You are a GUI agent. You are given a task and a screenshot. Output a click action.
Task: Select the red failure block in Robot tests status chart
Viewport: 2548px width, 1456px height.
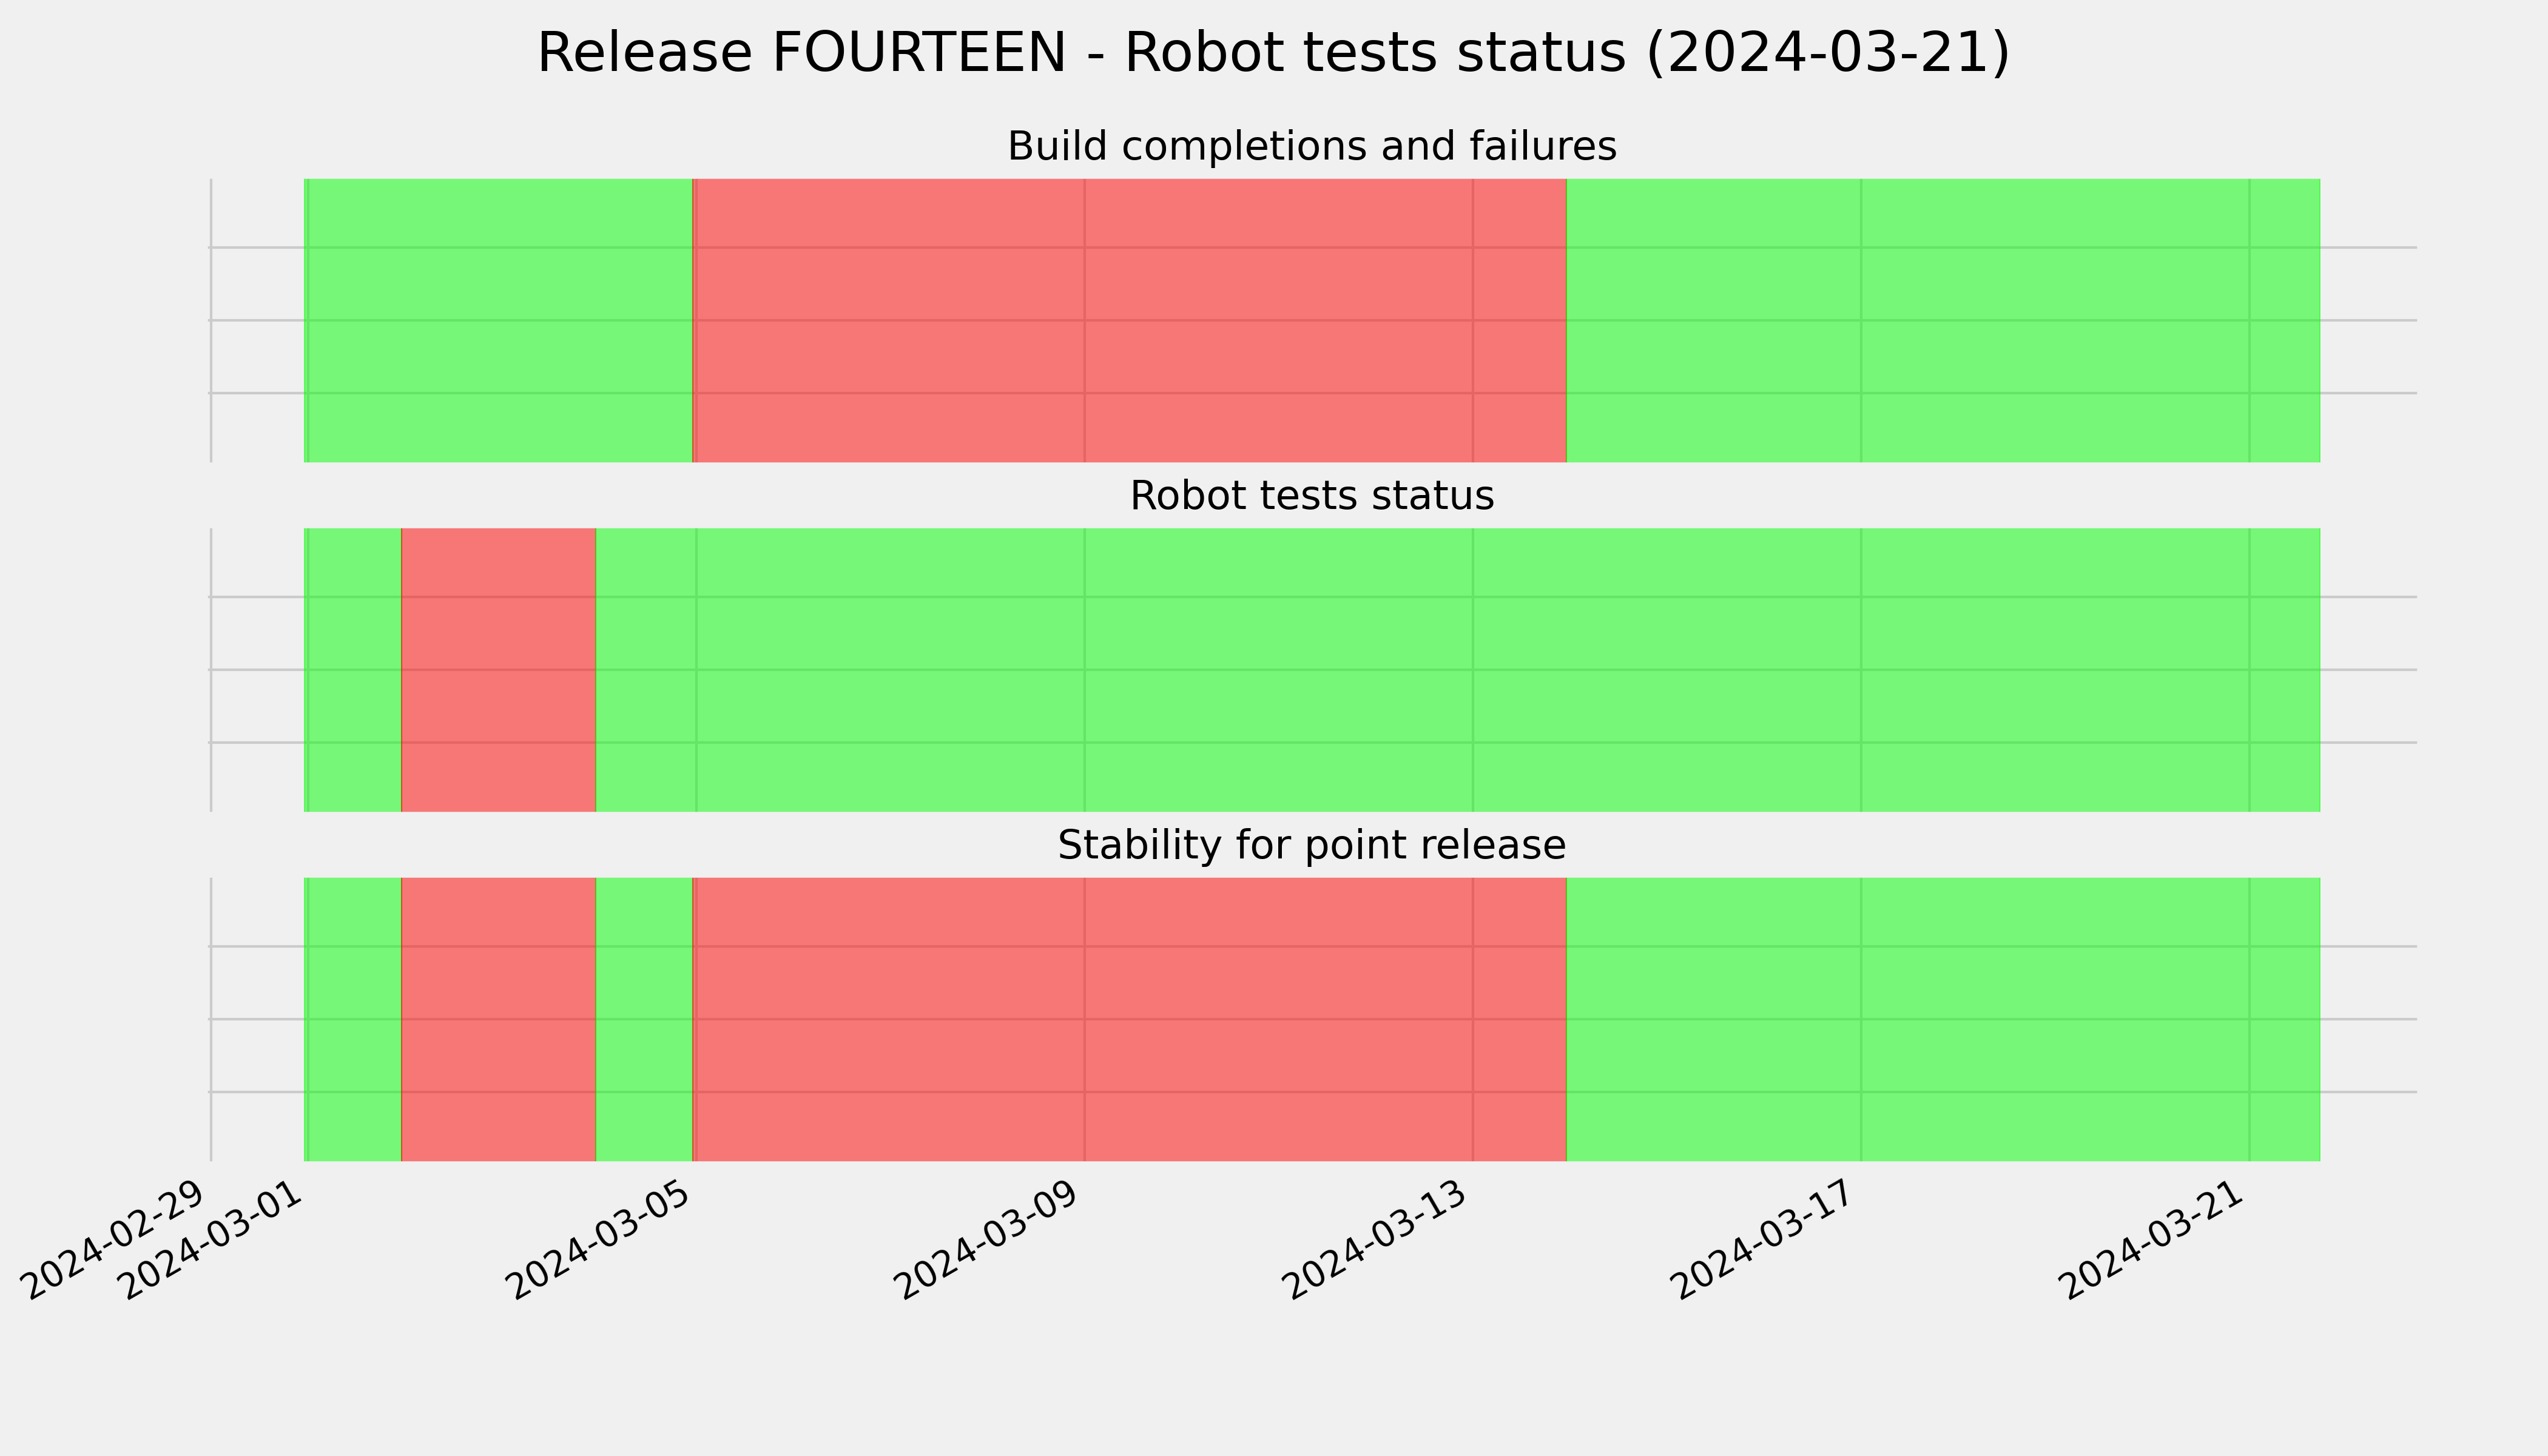(x=498, y=670)
